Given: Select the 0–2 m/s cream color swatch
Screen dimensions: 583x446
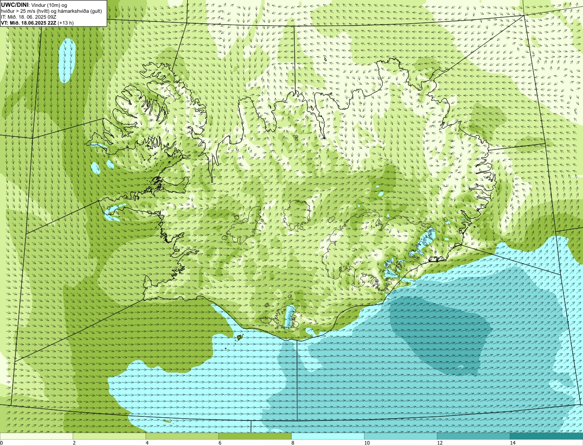Looking at the screenshot, I should [x=36, y=436].
